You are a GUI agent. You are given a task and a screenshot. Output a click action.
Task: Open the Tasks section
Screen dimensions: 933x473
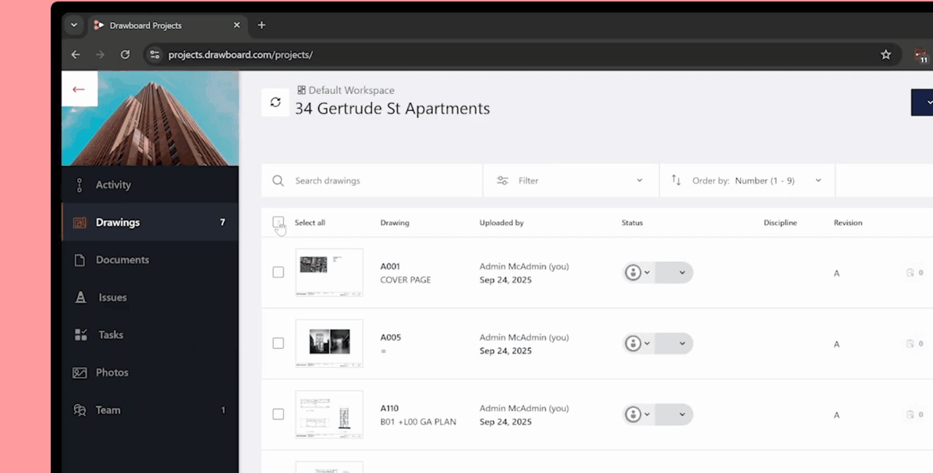point(150,335)
